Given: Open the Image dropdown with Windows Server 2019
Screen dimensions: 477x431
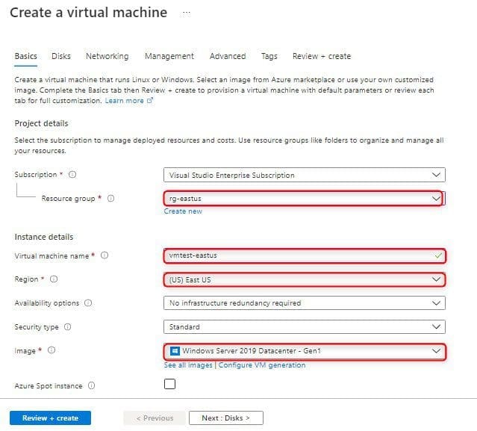Looking at the screenshot, I should pos(305,352).
